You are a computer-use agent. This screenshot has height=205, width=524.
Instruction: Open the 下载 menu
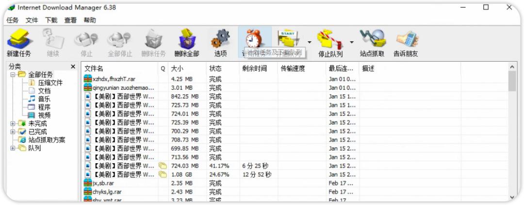tap(51, 20)
